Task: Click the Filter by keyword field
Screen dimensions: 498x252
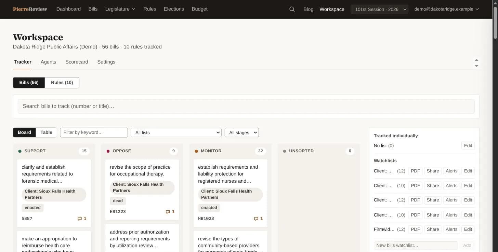Action: tap(94, 132)
